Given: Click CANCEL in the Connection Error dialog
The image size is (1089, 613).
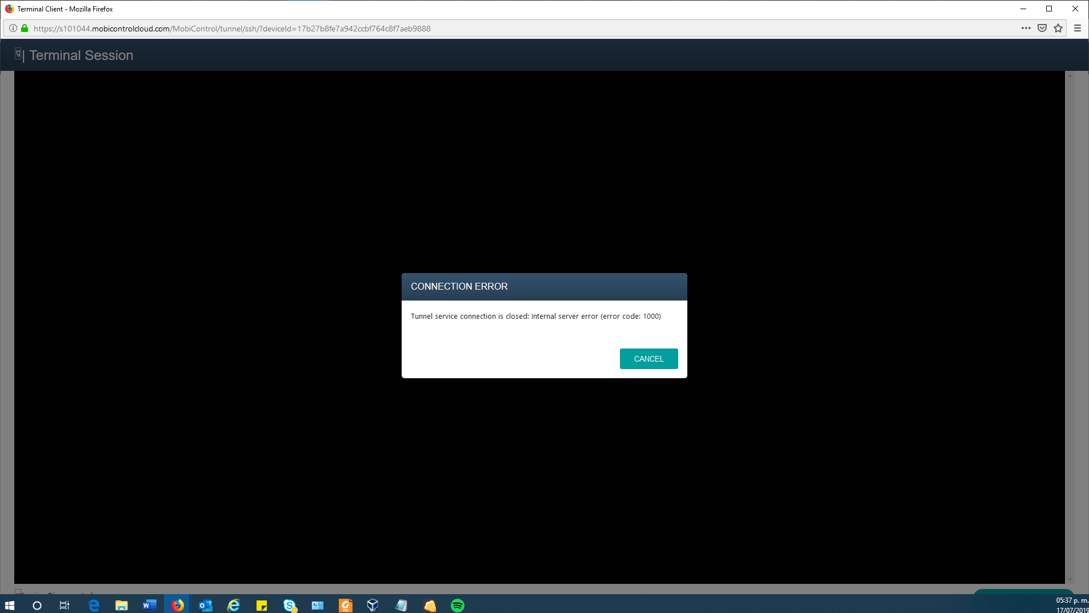Looking at the screenshot, I should pyautogui.click(x=648, y=359).
